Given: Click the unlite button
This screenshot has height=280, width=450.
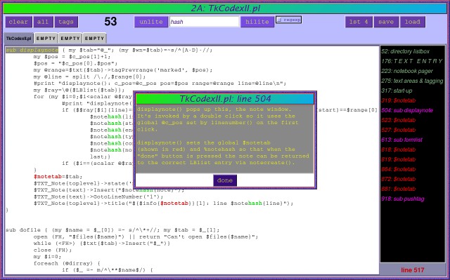Looking at the screenshot, I should [x=151, y=22].
